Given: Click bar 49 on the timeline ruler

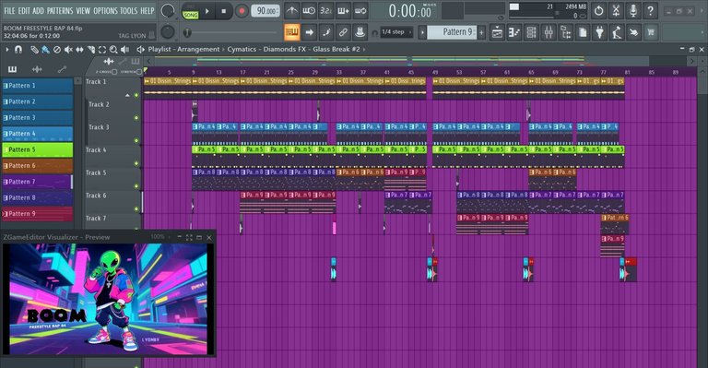Looking at the screenshot, I should (435, 72).
